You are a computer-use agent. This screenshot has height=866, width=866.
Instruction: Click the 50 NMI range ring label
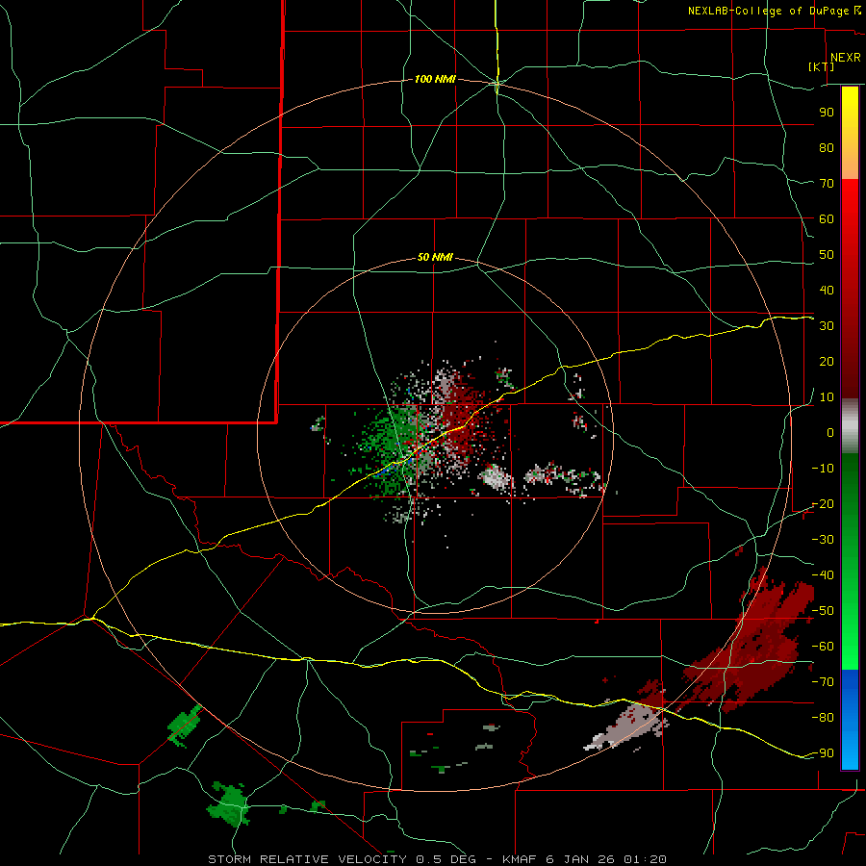click(435, 257)
